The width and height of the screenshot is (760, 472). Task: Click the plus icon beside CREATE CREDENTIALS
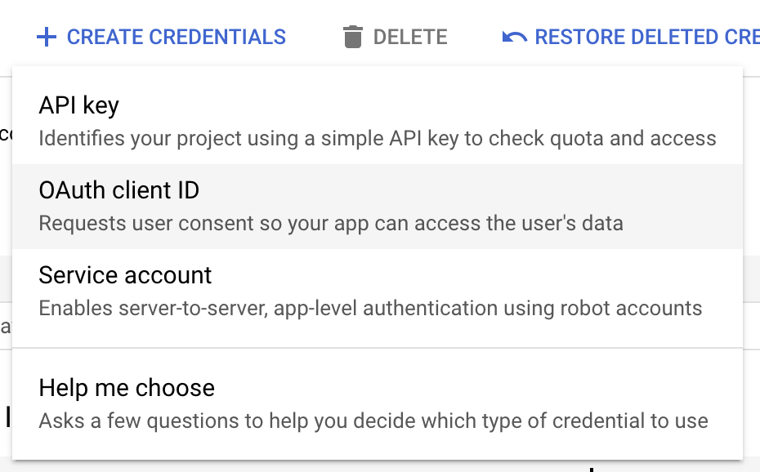tap(47, 37)
